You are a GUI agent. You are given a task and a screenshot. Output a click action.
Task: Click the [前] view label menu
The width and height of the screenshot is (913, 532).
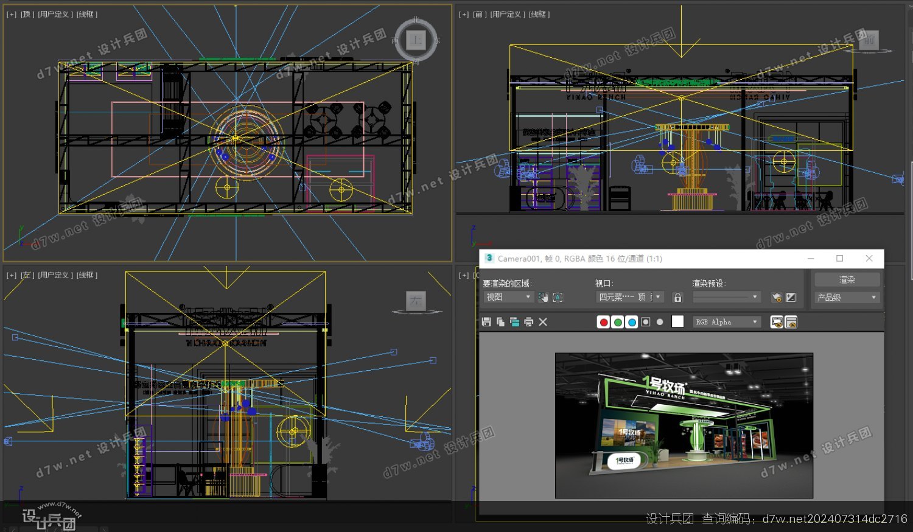coord(480,14)
